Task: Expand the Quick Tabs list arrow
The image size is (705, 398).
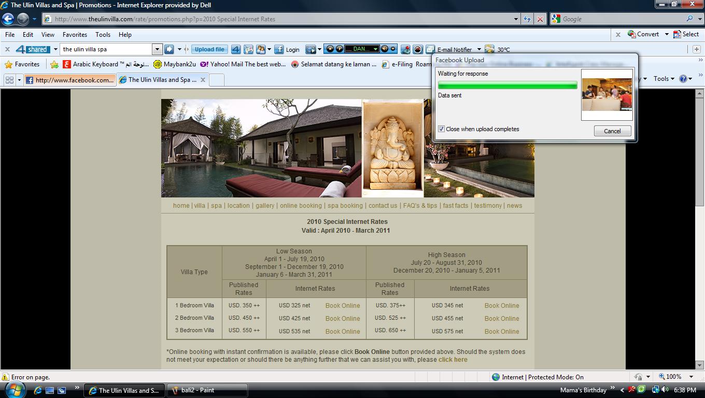Action: tap(19, 80)
